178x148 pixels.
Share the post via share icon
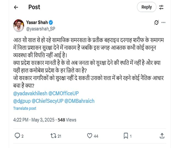pyautogui.click(x=162, y=135)
